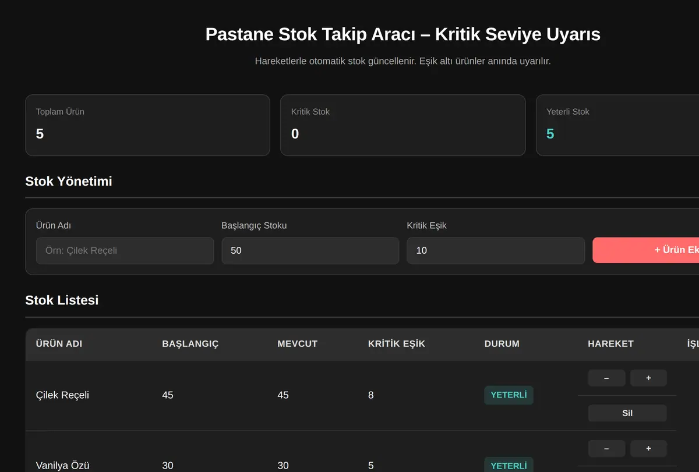The height and width of the screenshot is (472, 699).
Task: Click the YETERLİ badge for Vanilya Özü
Action: [509, 466]
